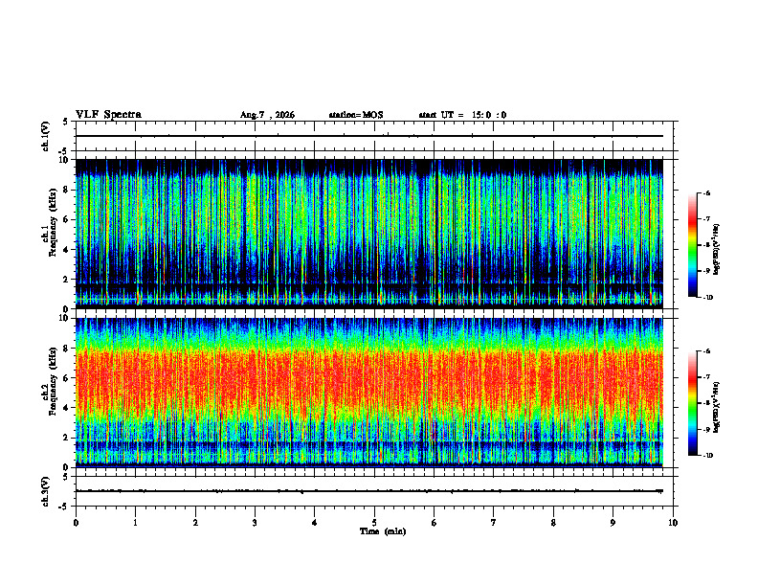The width and height of the screenshot is (758, 586).
Task: Click the log(PSD) label beside ch.1 color scale
Action: click(x=717, y=250)
